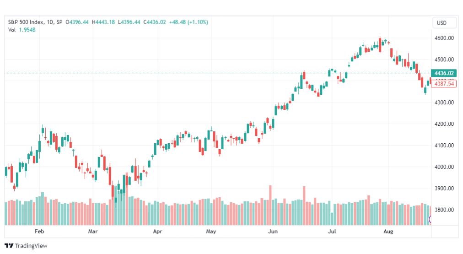Click the Apr label on time axis
This screenshot has height=254, width=463.
click(x=157, y=231)
